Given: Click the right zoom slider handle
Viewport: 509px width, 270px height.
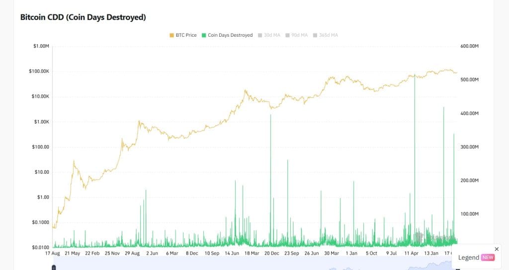Looking at the screenshot, I should (458, 268).
